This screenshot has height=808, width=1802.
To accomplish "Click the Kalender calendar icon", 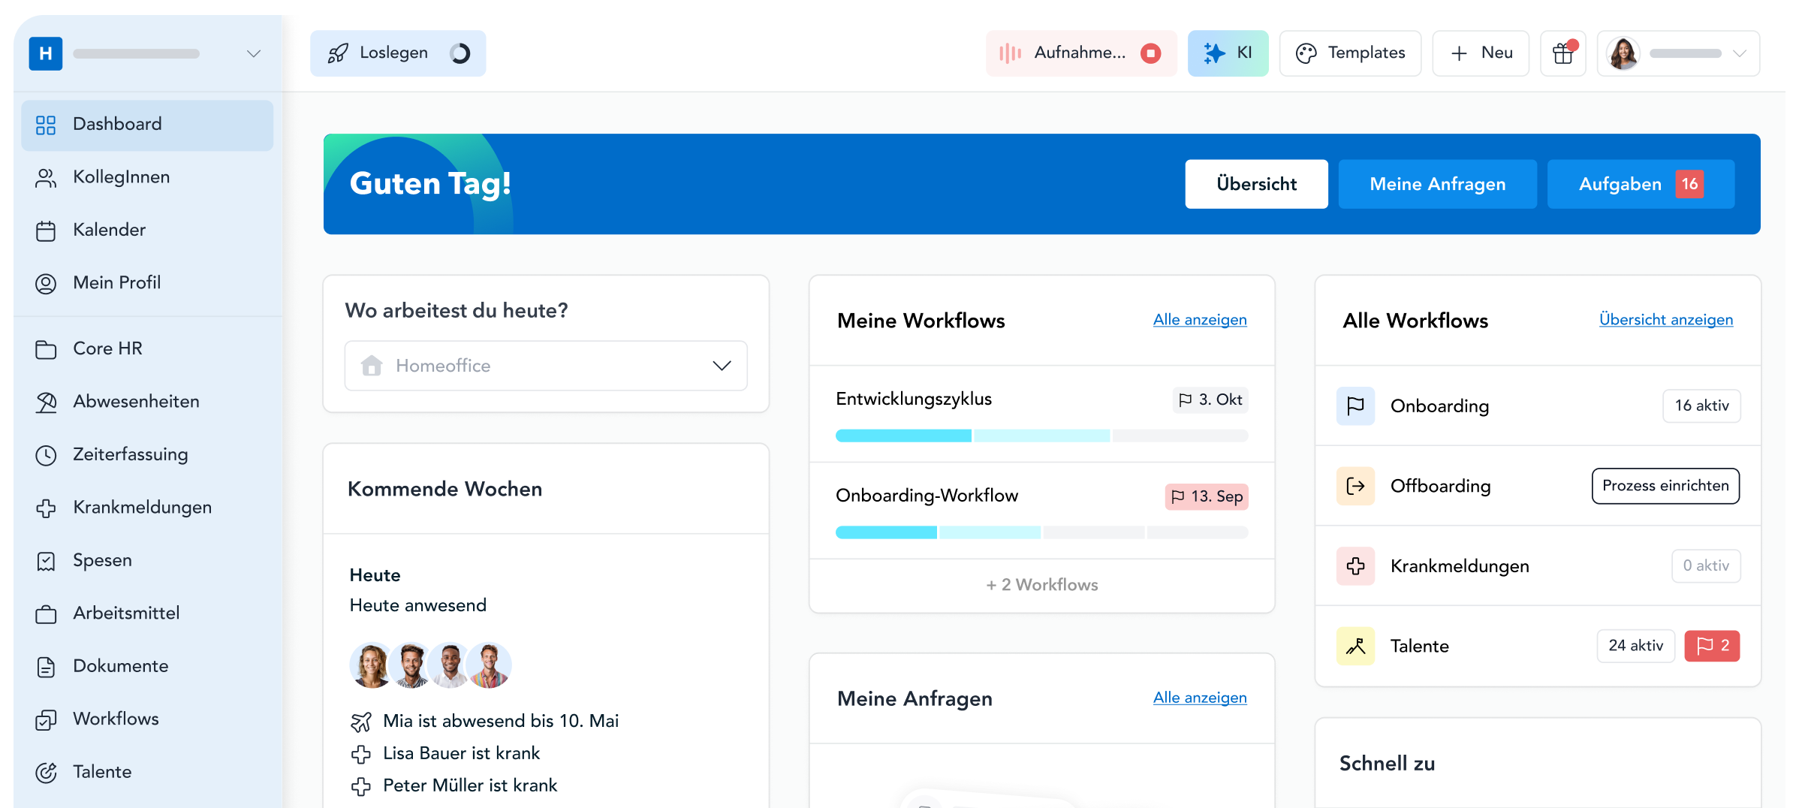I will [x=46, y=231].
